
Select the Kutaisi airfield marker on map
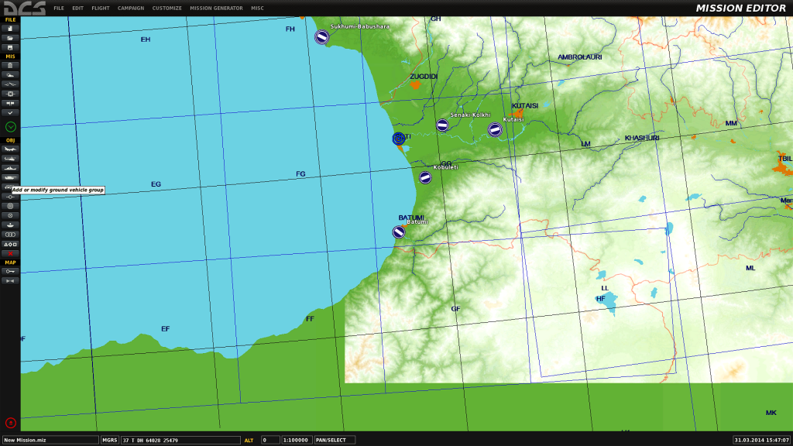click(x=495, y=129)
